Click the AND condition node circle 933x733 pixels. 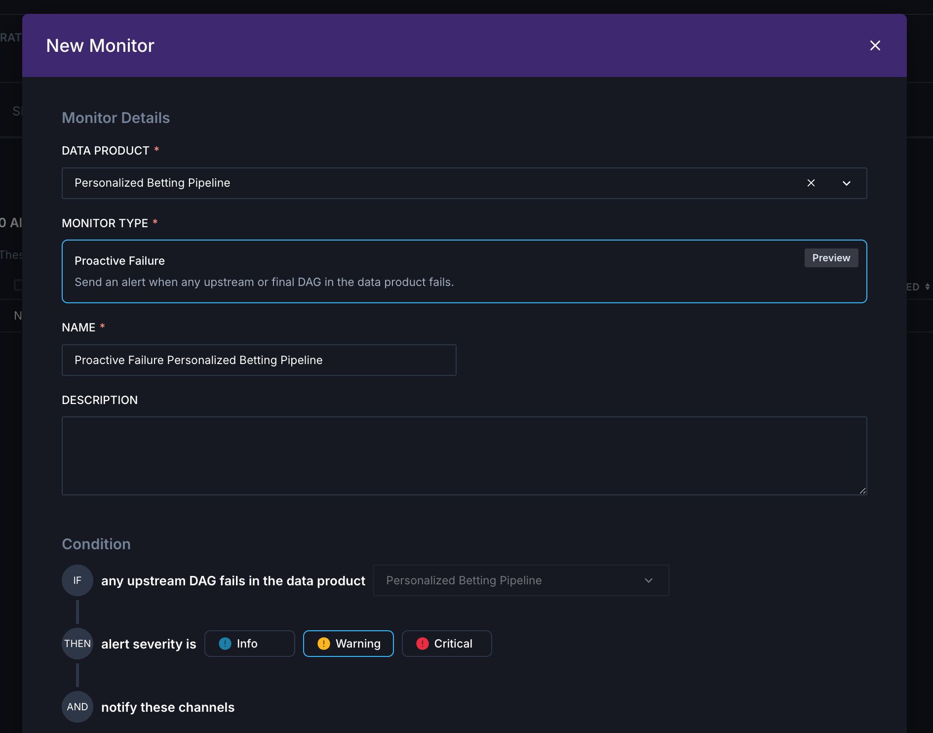point(77,707)
